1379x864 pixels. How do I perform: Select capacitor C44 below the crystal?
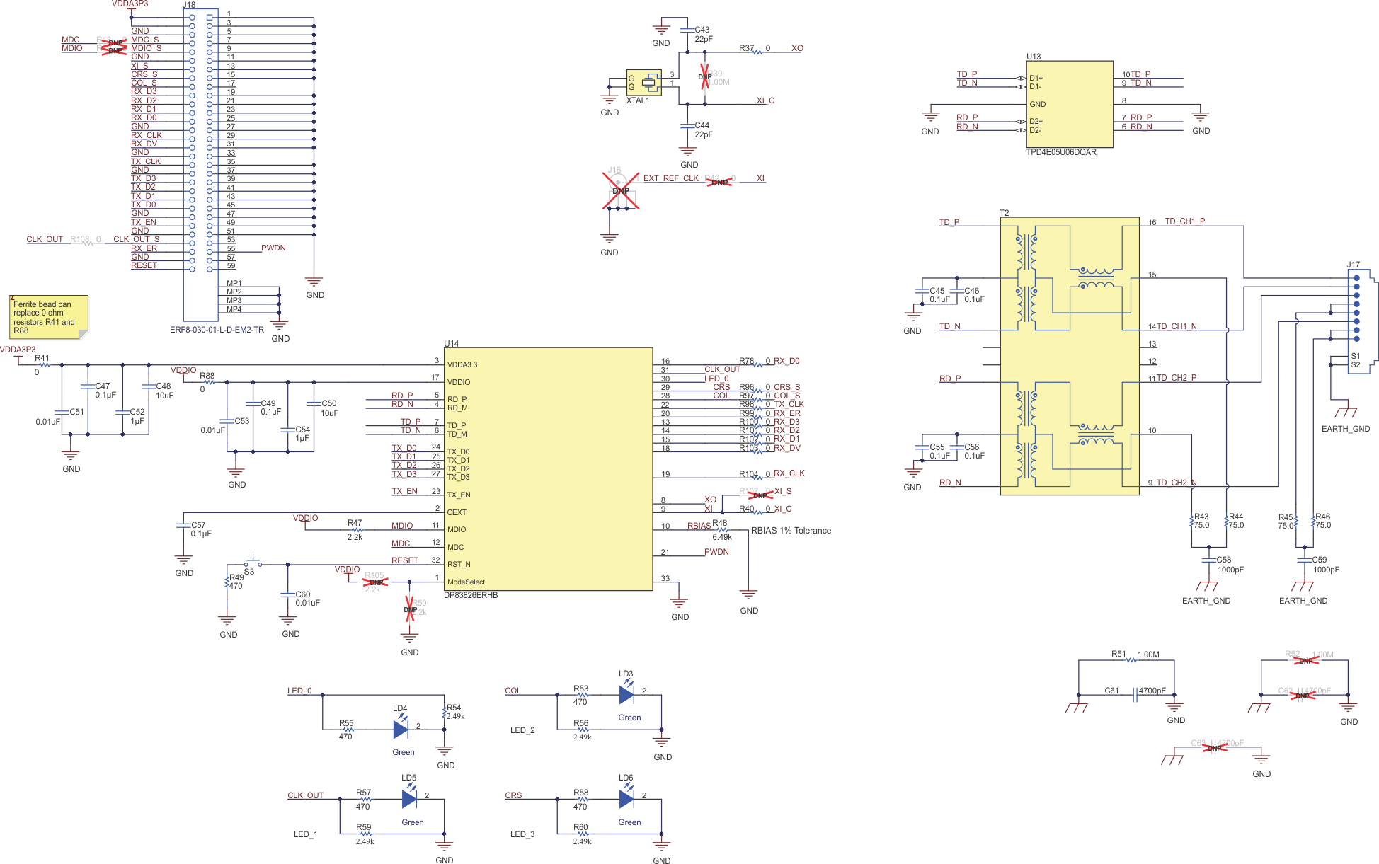pyautogui.click(x=687, y=126)
